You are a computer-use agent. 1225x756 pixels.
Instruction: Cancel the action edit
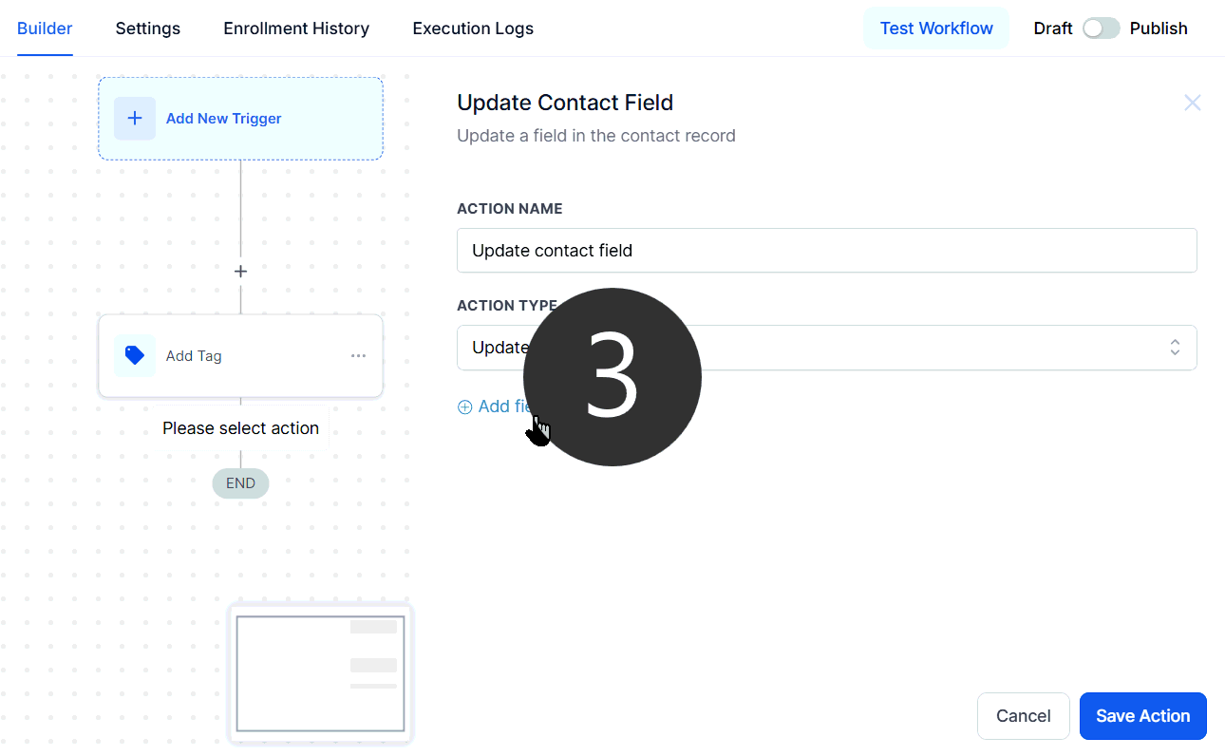pyautogui.click(x=1023, y=716)
